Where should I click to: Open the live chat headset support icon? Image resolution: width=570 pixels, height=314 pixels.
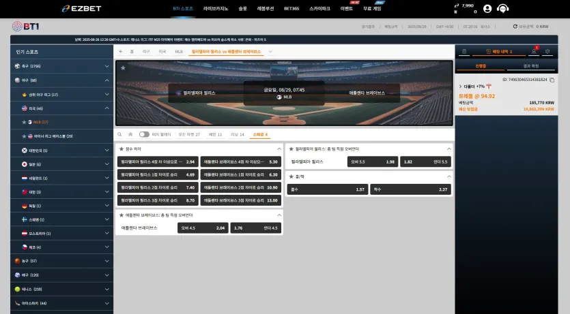[502, 9]
